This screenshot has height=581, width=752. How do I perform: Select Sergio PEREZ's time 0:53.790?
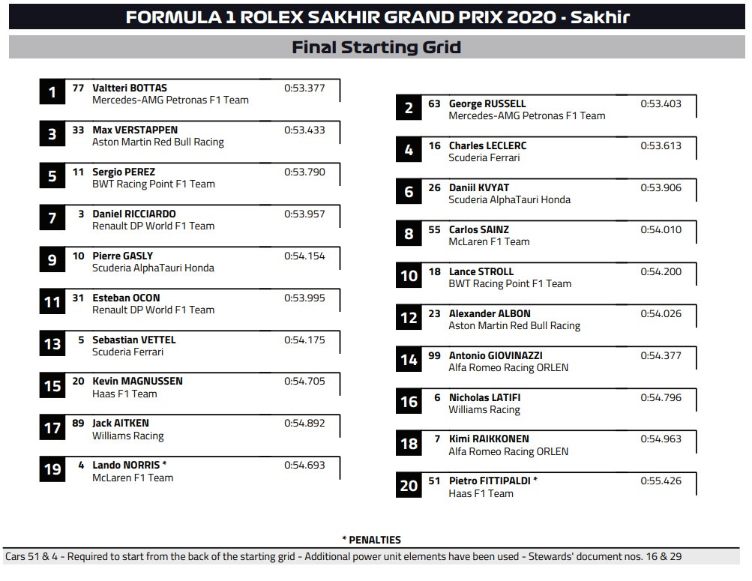click(304, 172)
